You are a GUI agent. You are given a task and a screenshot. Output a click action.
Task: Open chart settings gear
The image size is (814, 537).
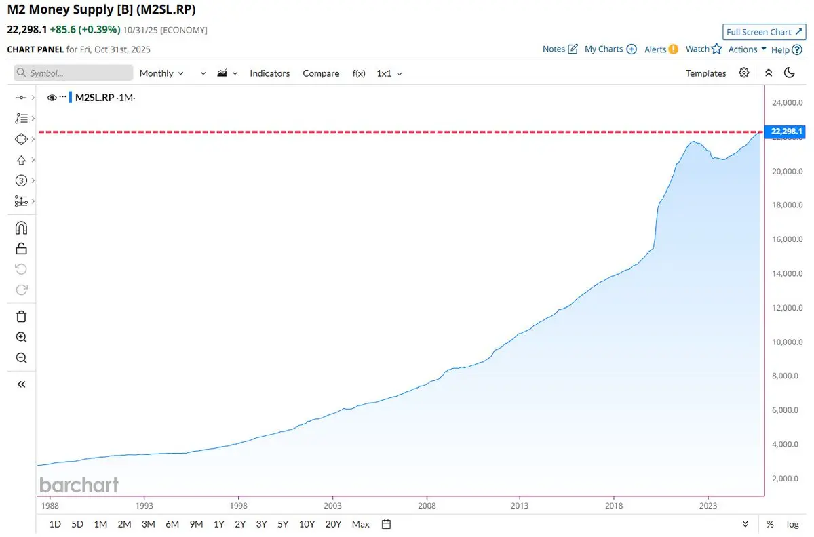coord(744,73)
